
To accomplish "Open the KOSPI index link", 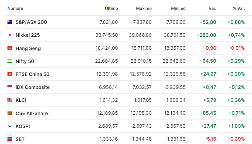I will coord(23,126).
